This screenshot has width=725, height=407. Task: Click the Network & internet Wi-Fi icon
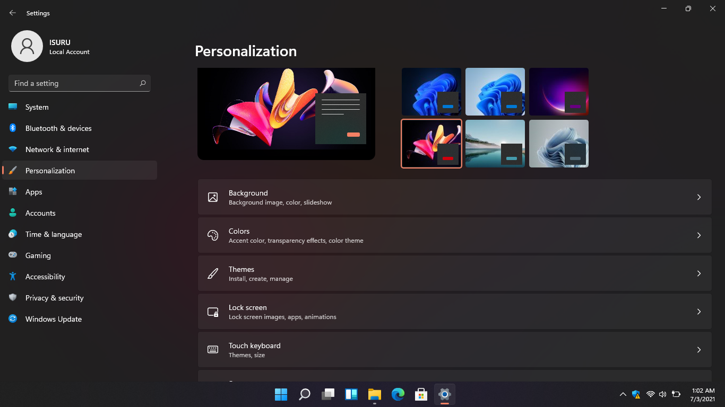[x=13, y=149]
